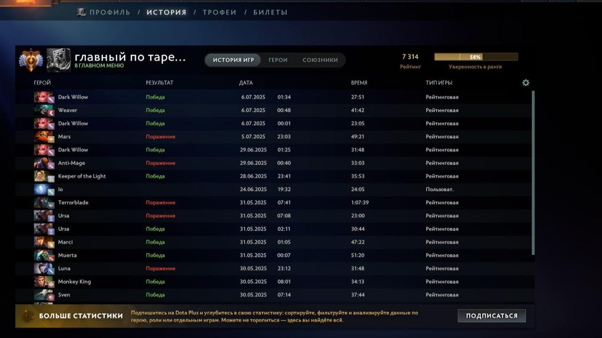Select Keeper of the Light portrait

(x=44, y=176)
